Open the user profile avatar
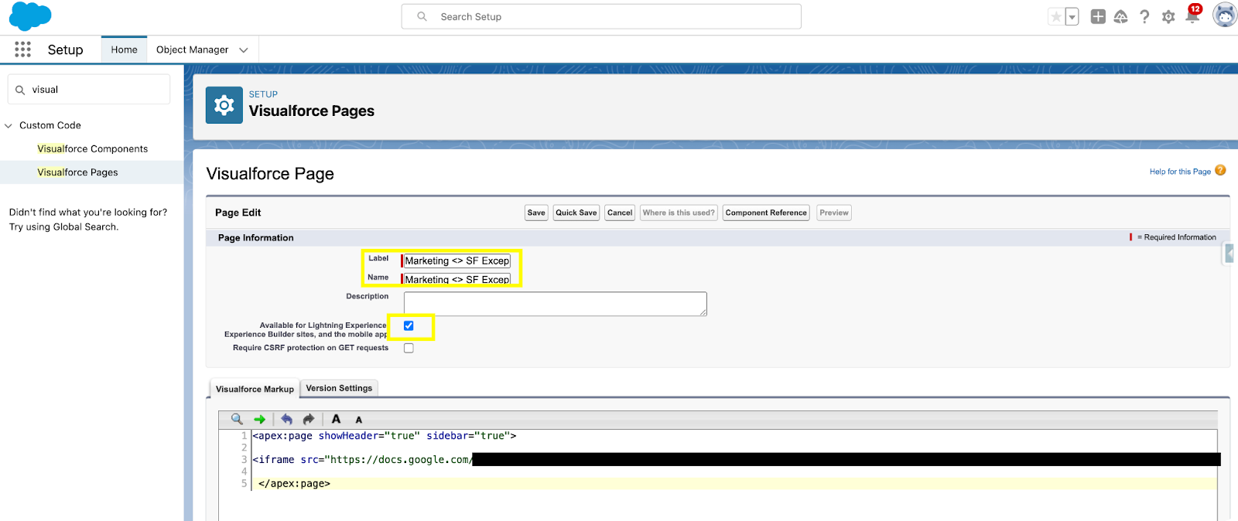This screenshot has height=521, width=1238. [x=1225, y=15]
